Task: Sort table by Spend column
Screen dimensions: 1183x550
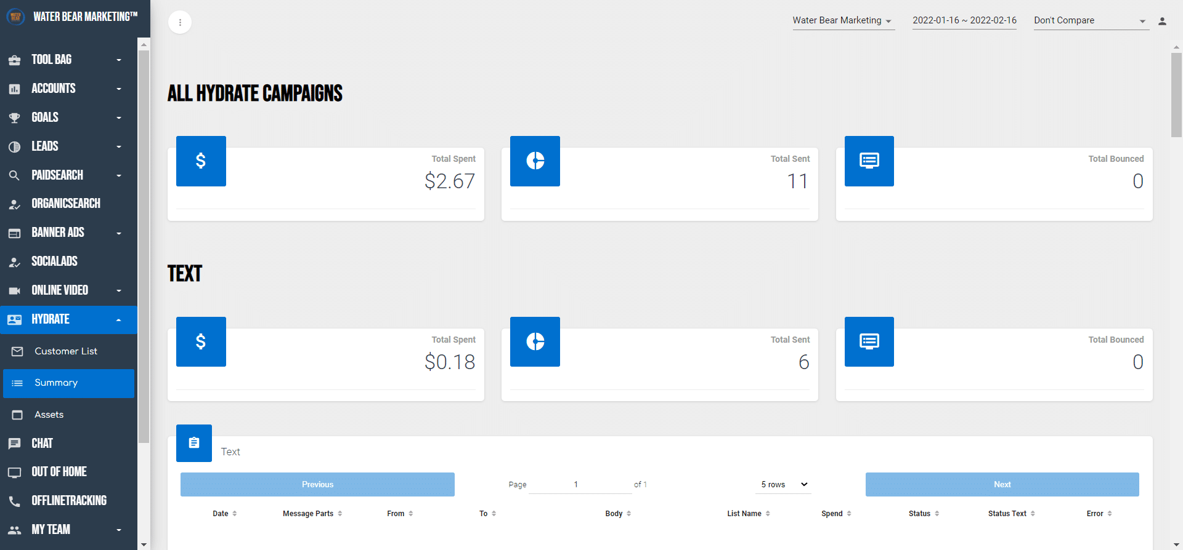Action: (836, 514)
